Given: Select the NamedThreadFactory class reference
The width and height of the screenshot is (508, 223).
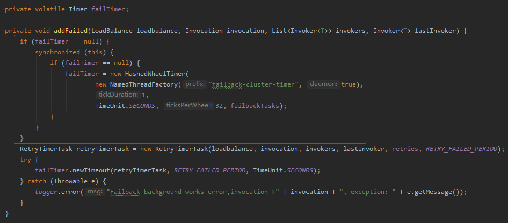Looking at the screenshot, I should coord(144,84).
